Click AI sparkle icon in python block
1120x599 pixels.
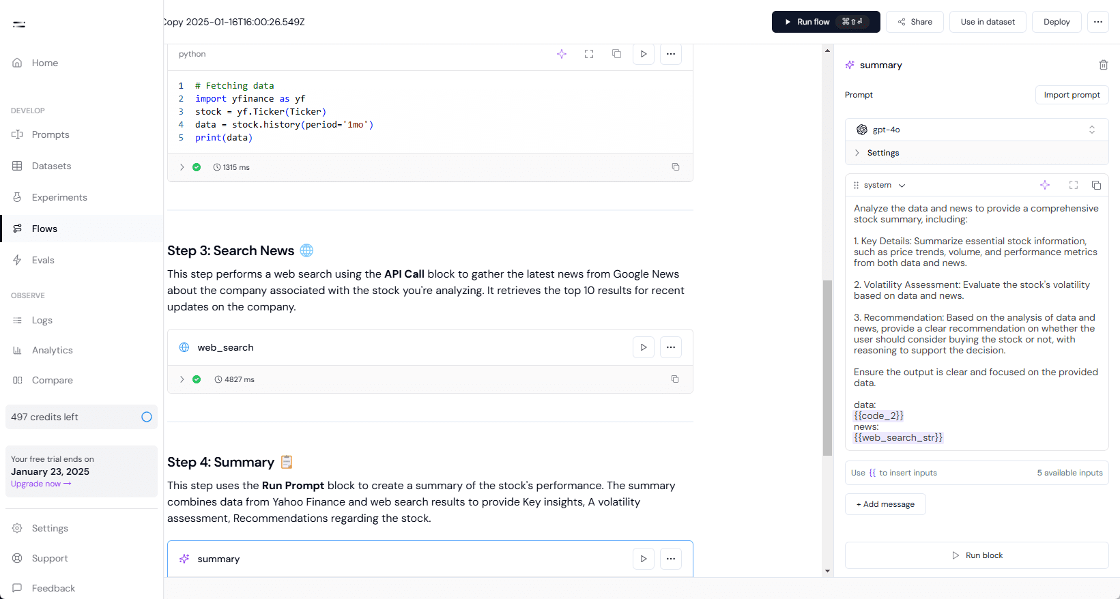point(562,54)
